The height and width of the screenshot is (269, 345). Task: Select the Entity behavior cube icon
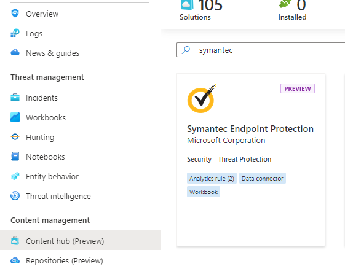(15, 176)
